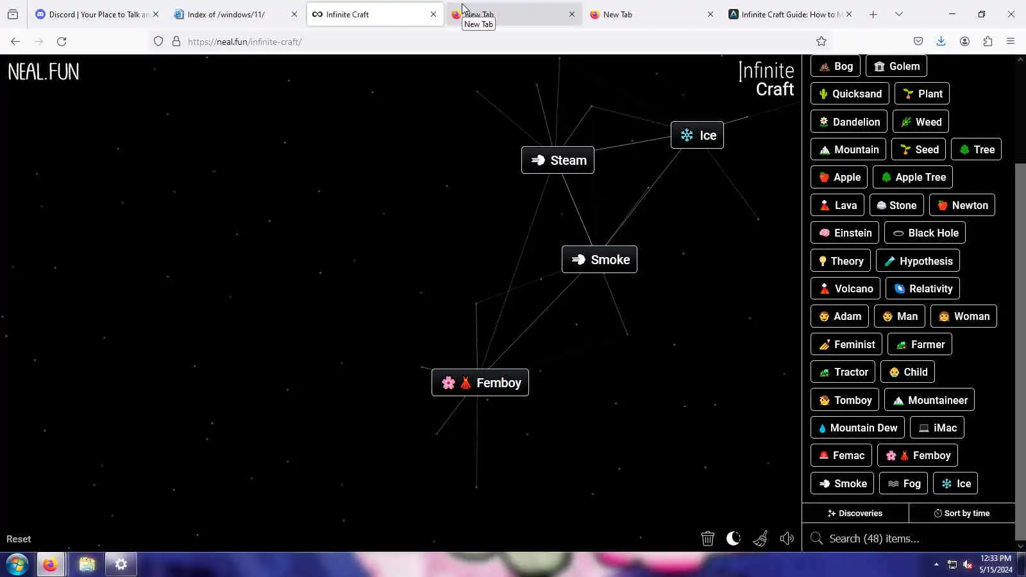Open File Explorer from taskbar
Screen dimensions: 1026x577
(87, 564)
